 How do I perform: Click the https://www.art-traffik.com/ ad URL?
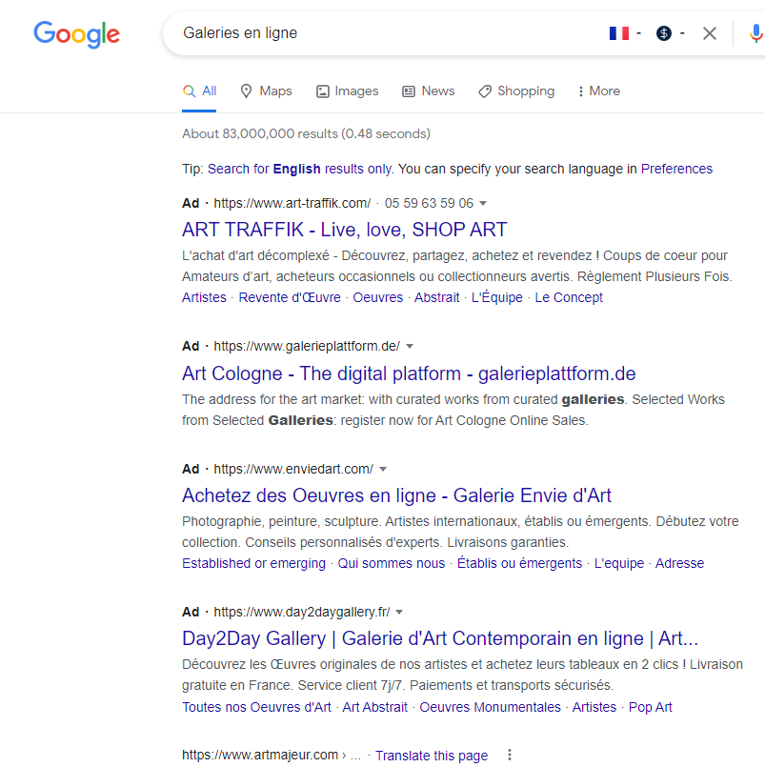pyautogui.click(x=292, y=203)
